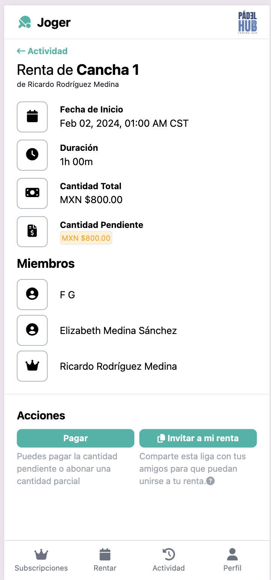The width and height of the screenshot is (271, 580).
Task: Go to the Perfil tab
Action: point(232,560)
